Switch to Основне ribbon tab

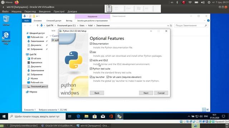click(38, 21)
